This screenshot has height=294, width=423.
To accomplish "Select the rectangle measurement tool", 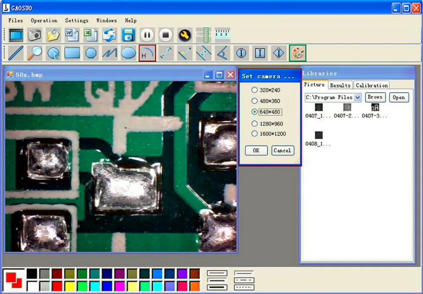I will 72,53.
